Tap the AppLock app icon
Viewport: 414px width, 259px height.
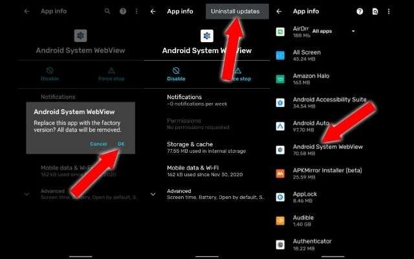(x=280, y=197)
